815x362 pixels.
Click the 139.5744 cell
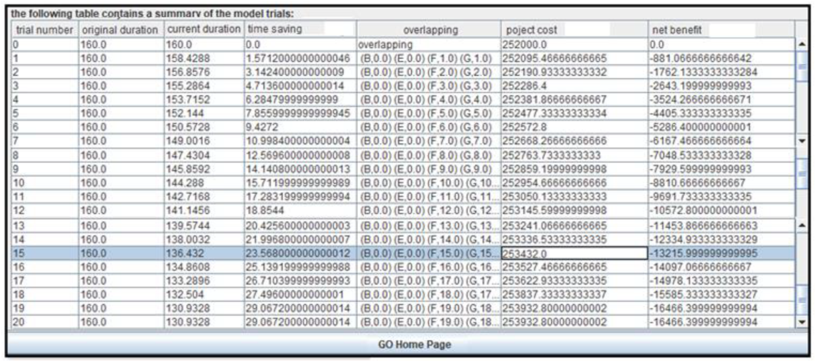[204, 225]
